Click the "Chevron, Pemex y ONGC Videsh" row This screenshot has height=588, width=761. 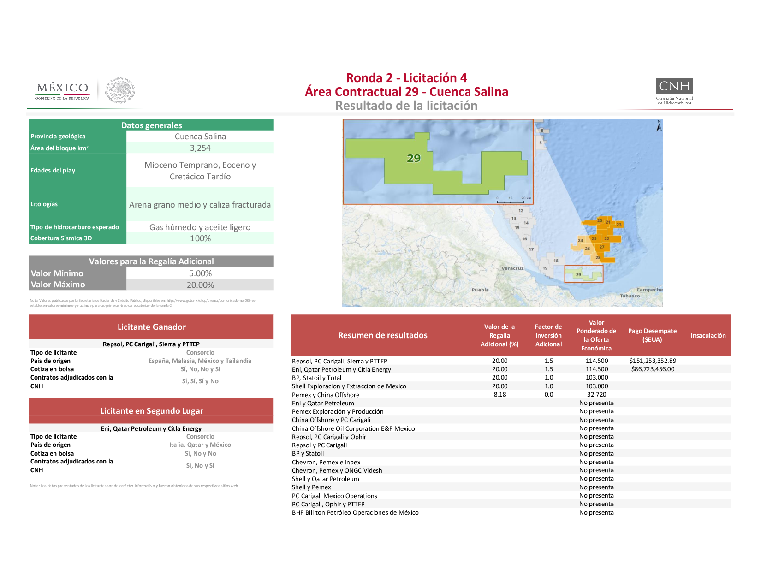511,470
